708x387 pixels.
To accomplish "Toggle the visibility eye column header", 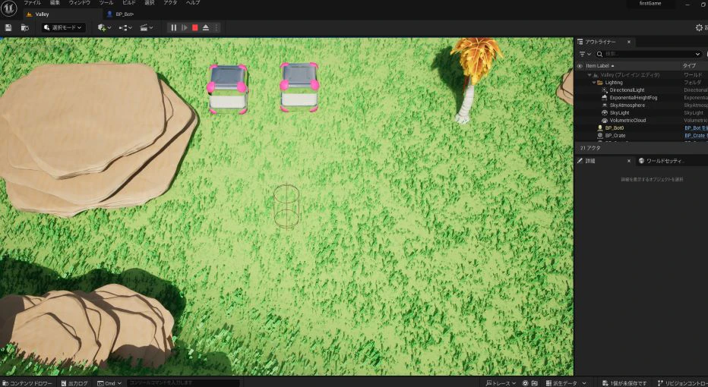I will pyautogui.click(x=580, y=66).
